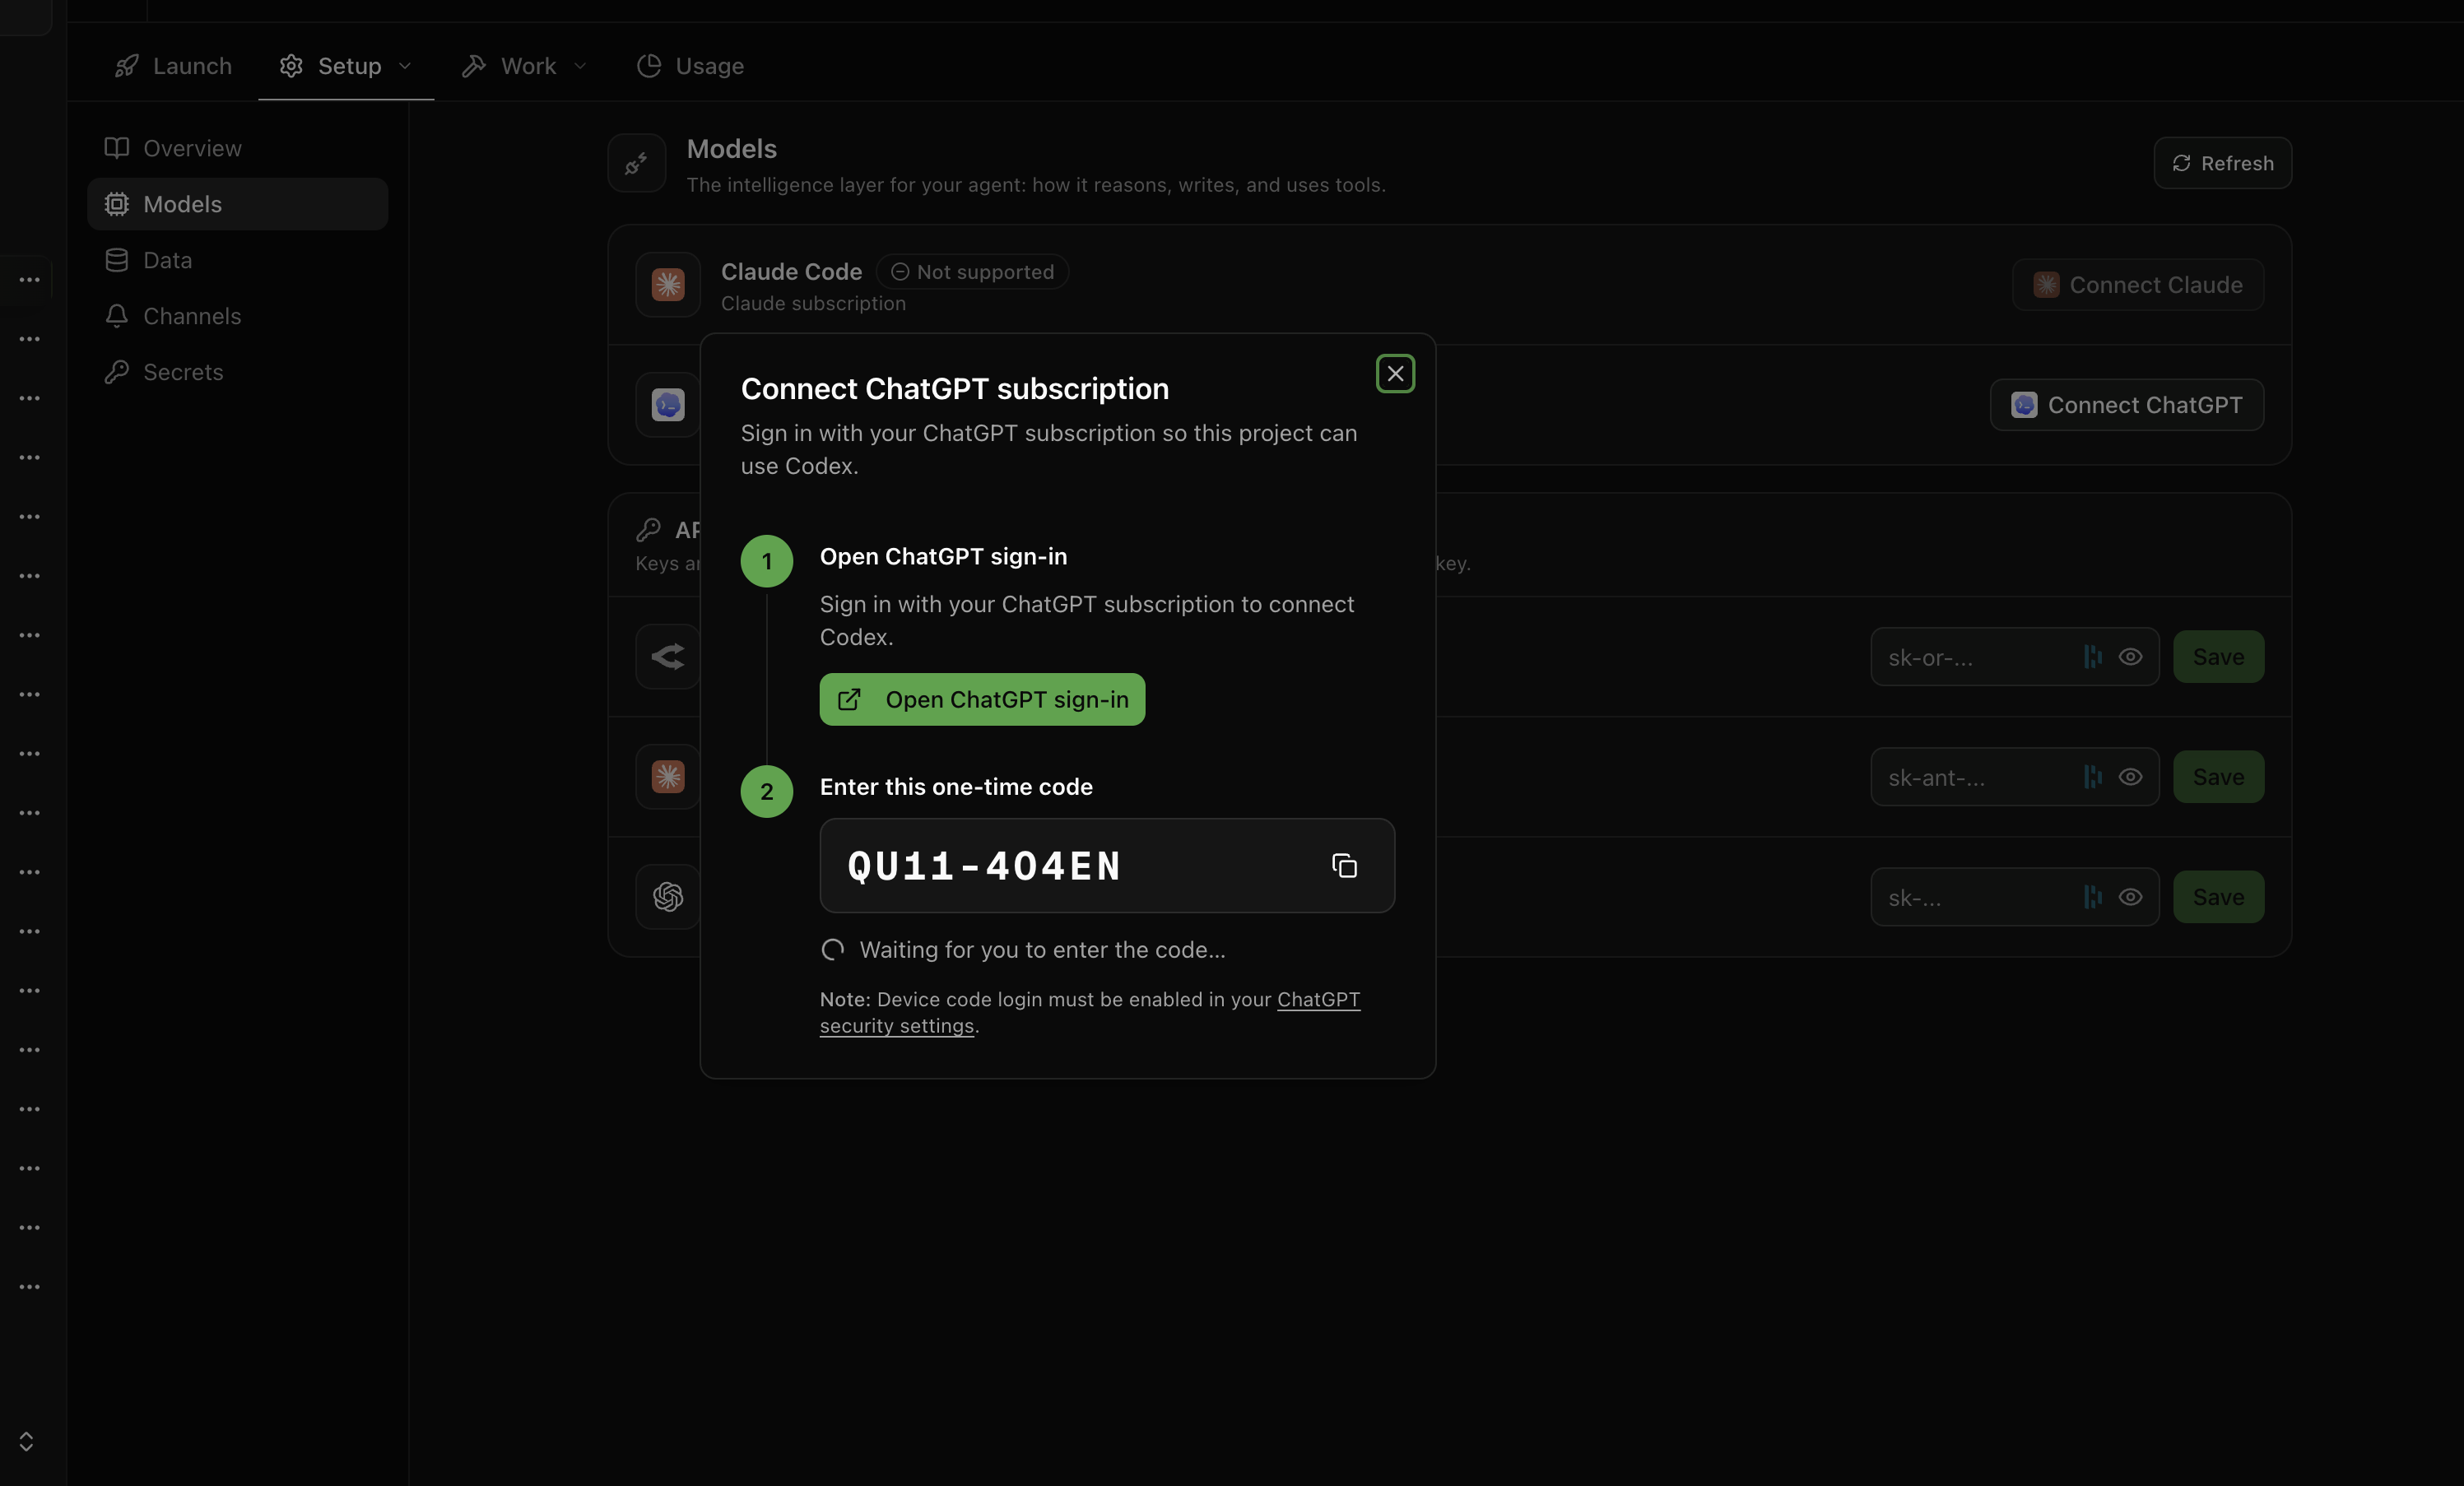Toggle visibility of the sk-... key

pyautogui.click(x=2130, y=897)
